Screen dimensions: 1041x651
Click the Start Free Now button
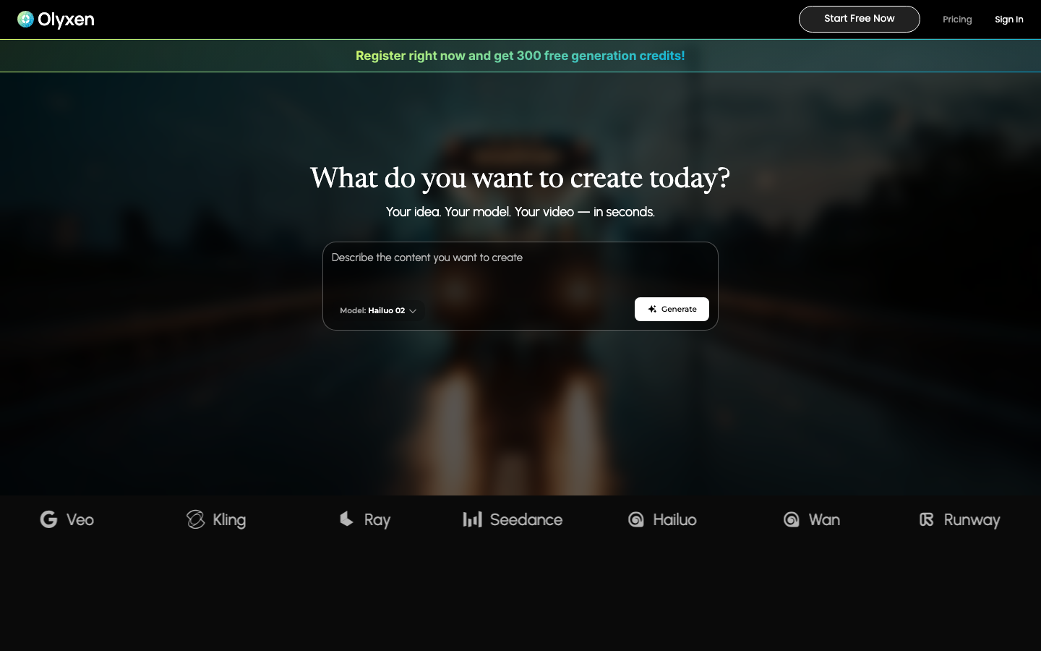click(859, 19)
